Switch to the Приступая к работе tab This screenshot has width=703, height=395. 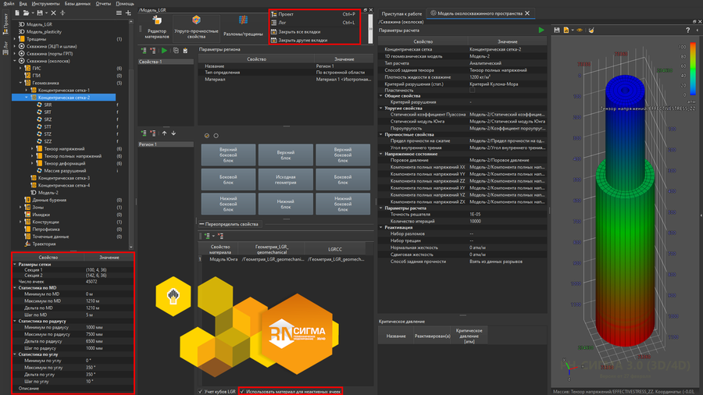tap(401, 13)
